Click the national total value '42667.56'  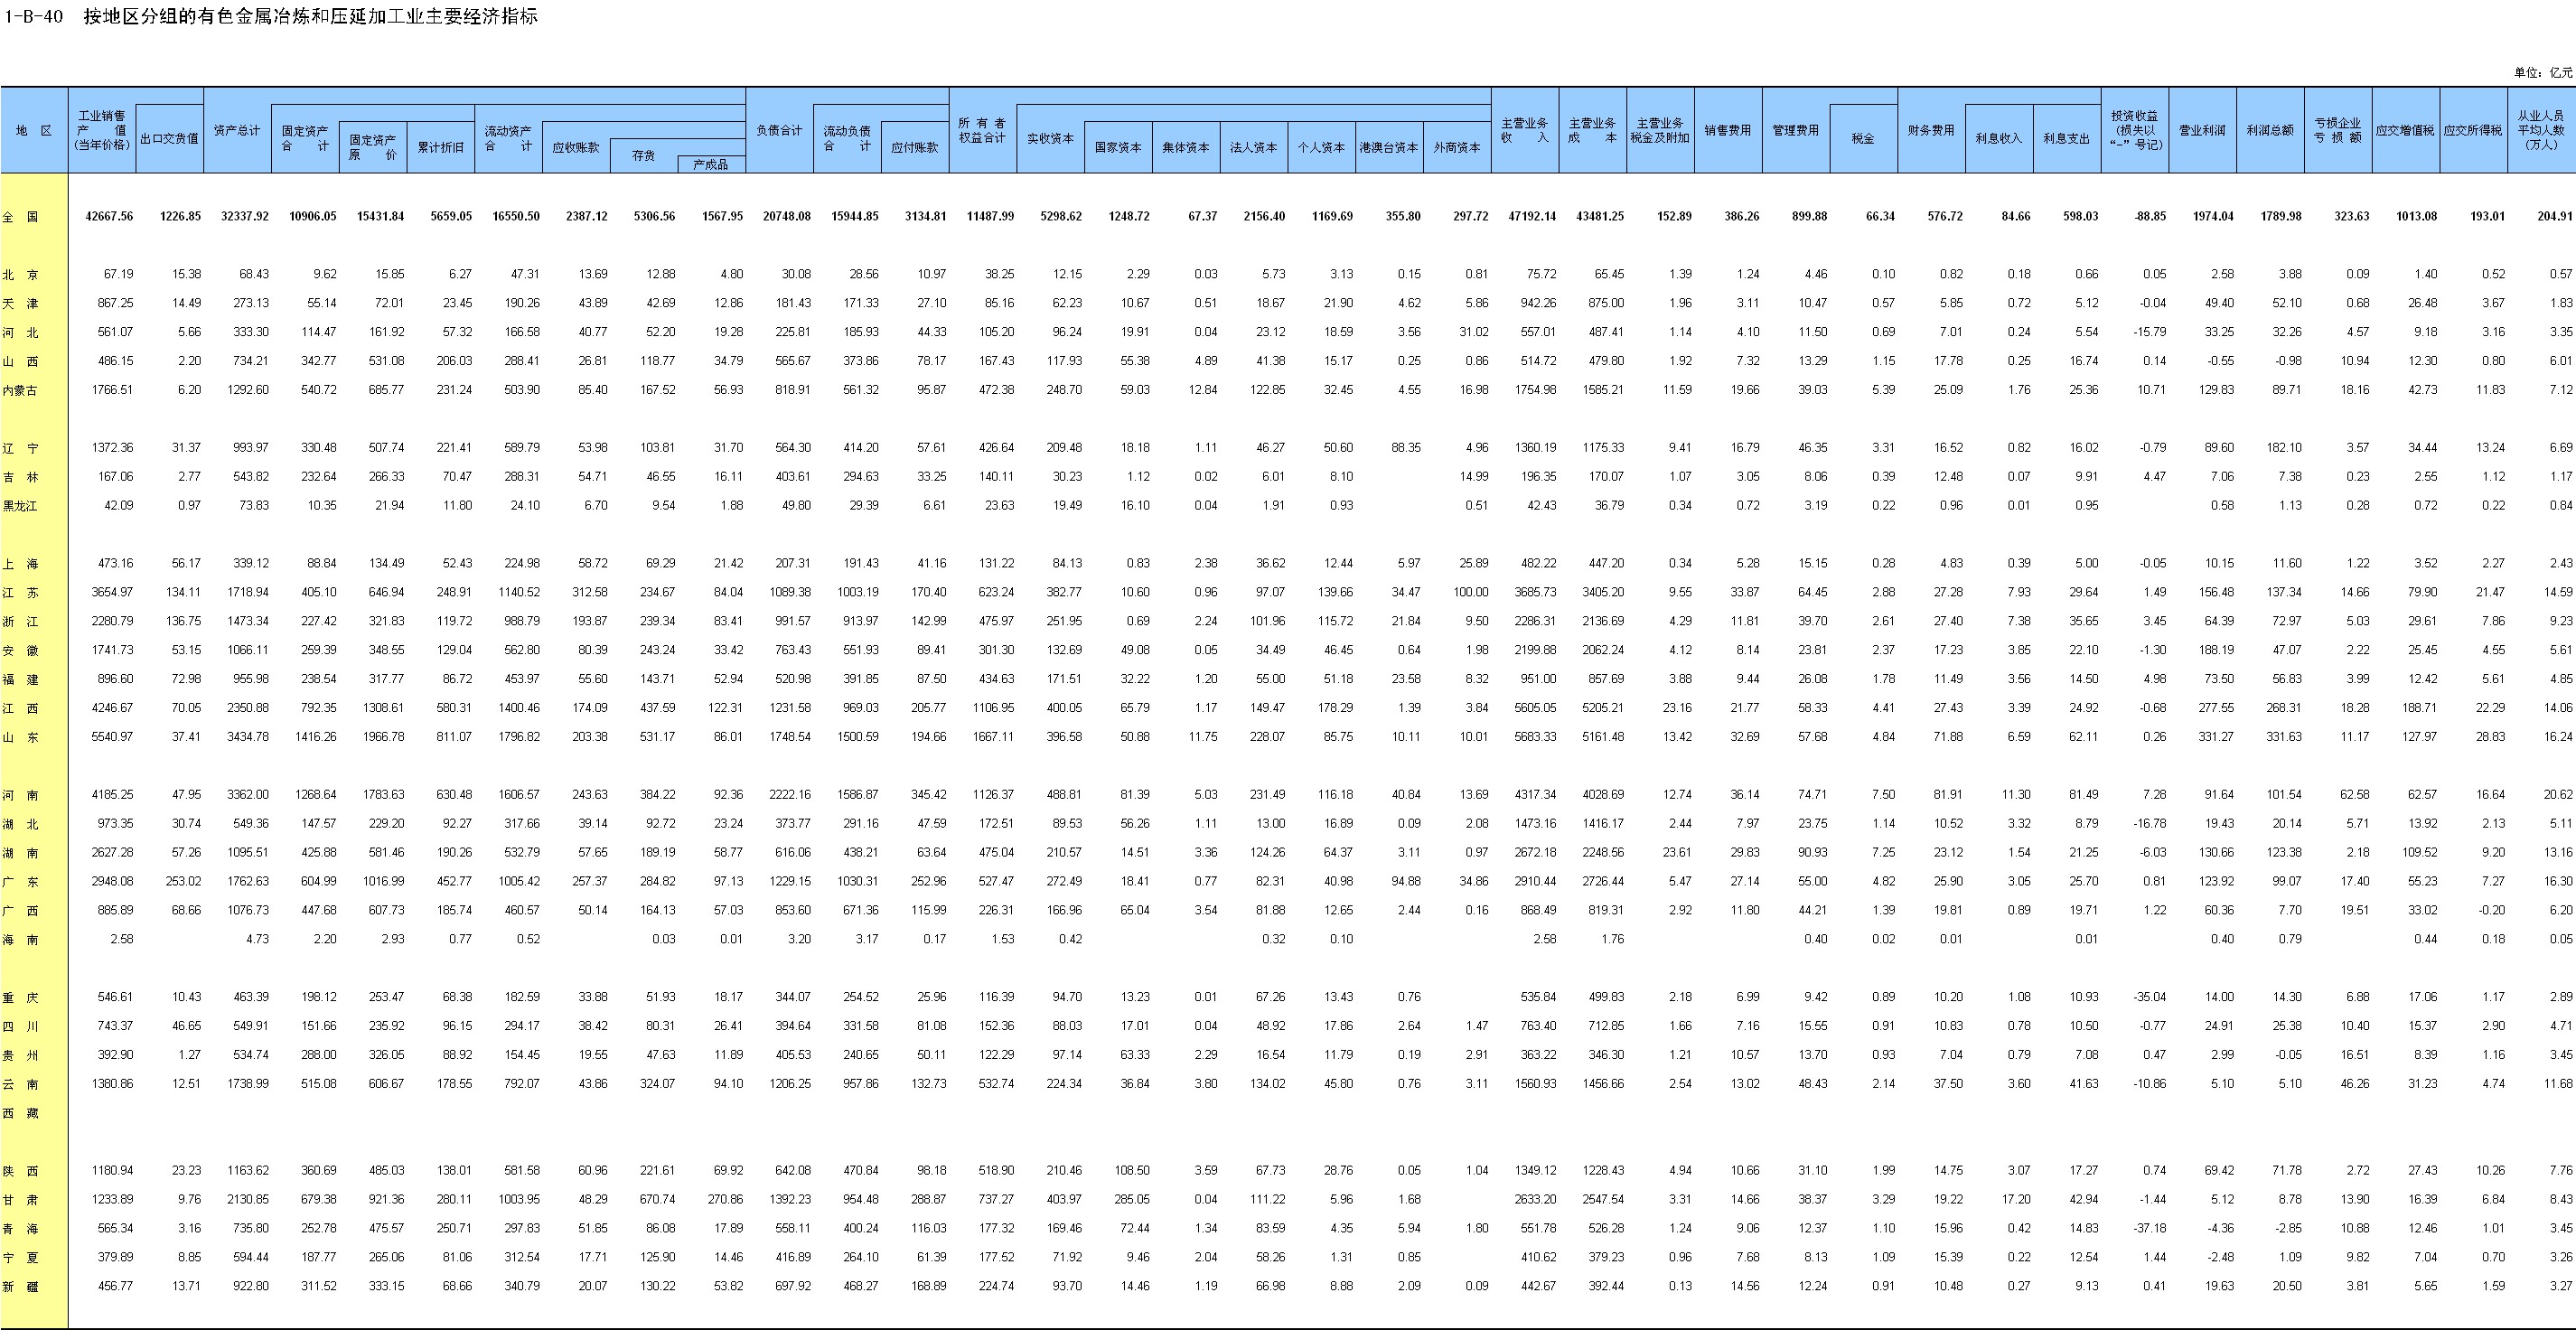click(x=109, y=216)
